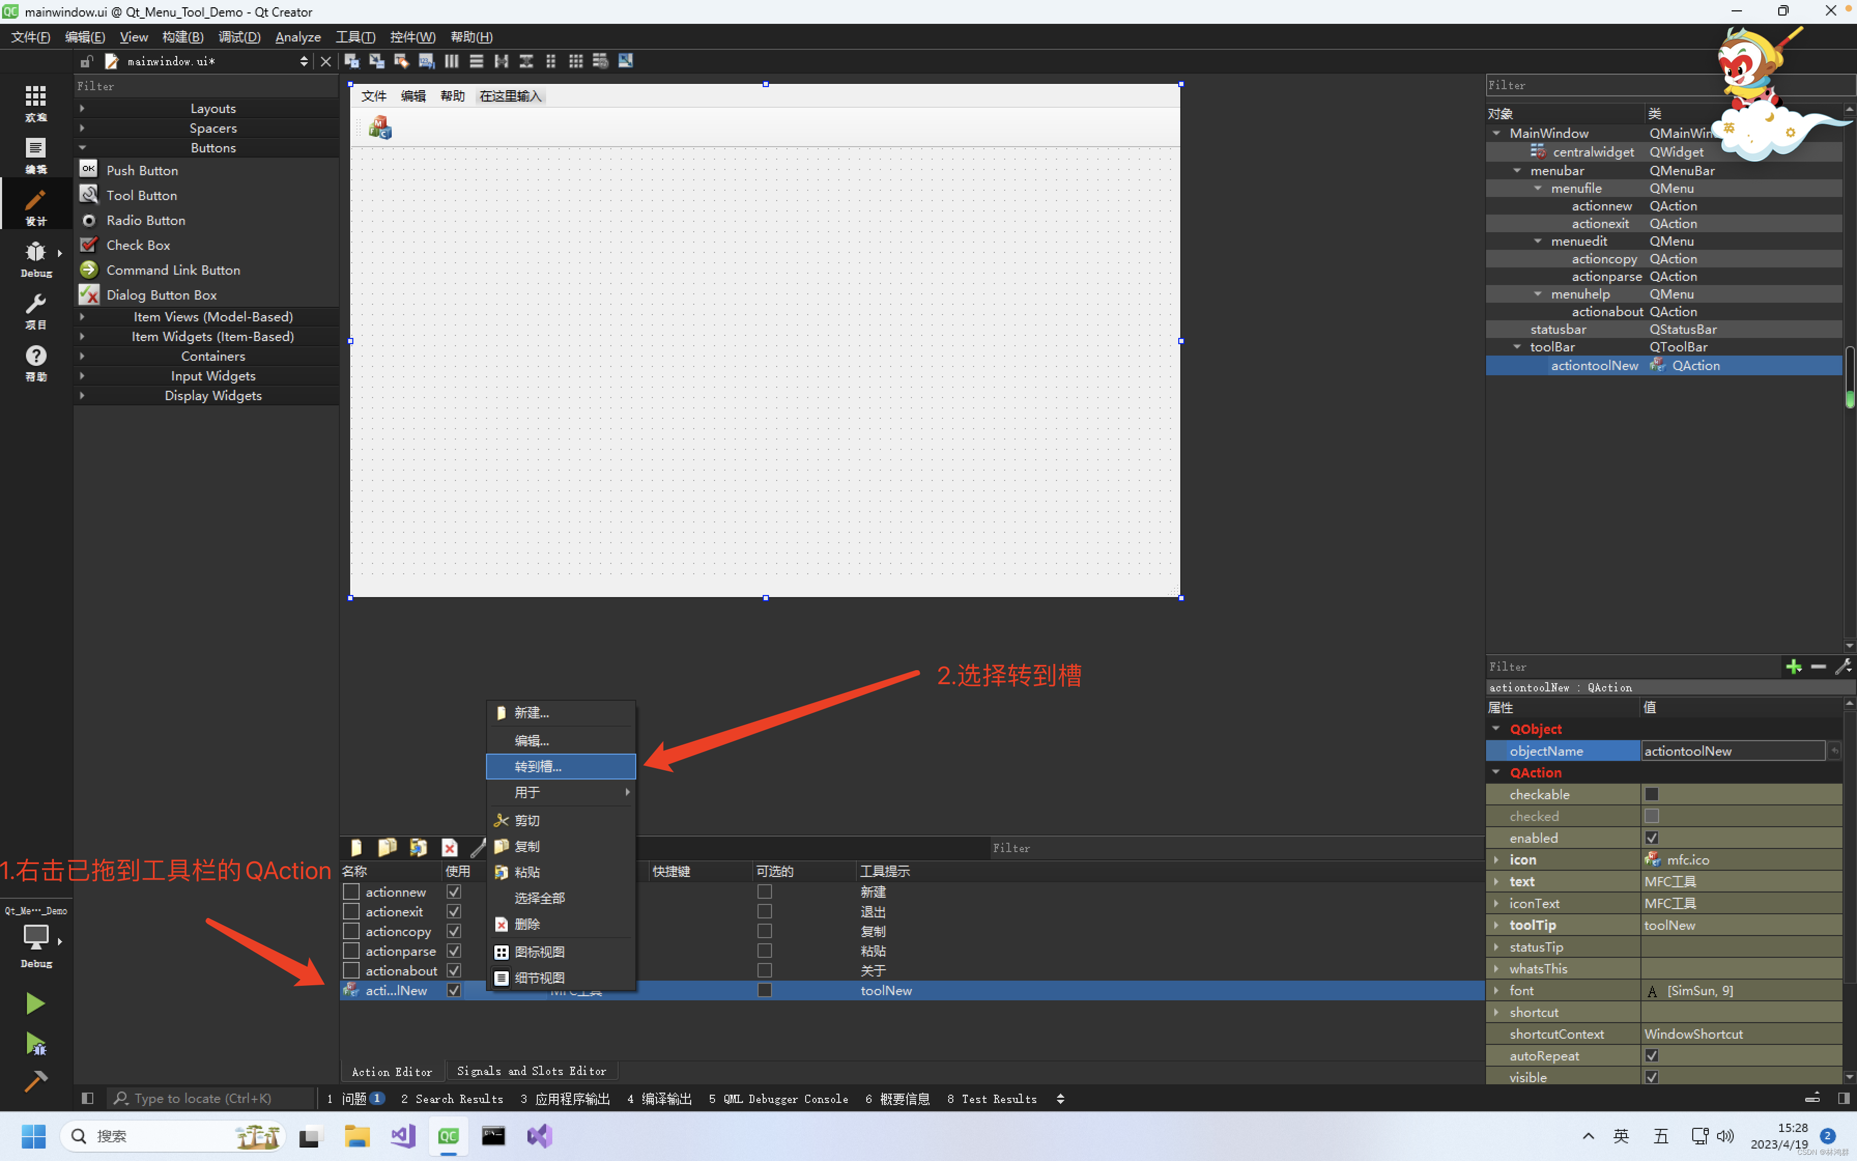Open File Explorer from Windows taskbar
Viewport: 1857px width, 1161px height.
coord(357,1136)
